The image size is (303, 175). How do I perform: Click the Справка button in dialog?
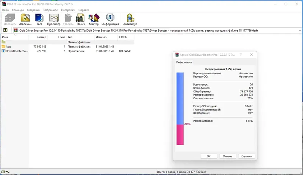pos(247,156)
